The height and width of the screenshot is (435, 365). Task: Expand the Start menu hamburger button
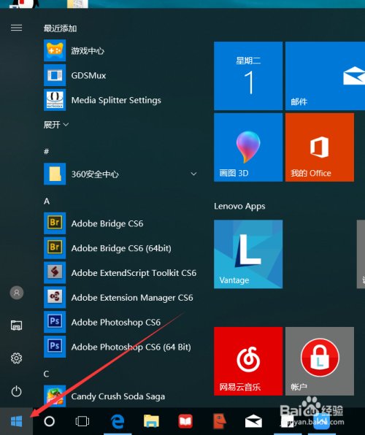click(x=16, y=28)
